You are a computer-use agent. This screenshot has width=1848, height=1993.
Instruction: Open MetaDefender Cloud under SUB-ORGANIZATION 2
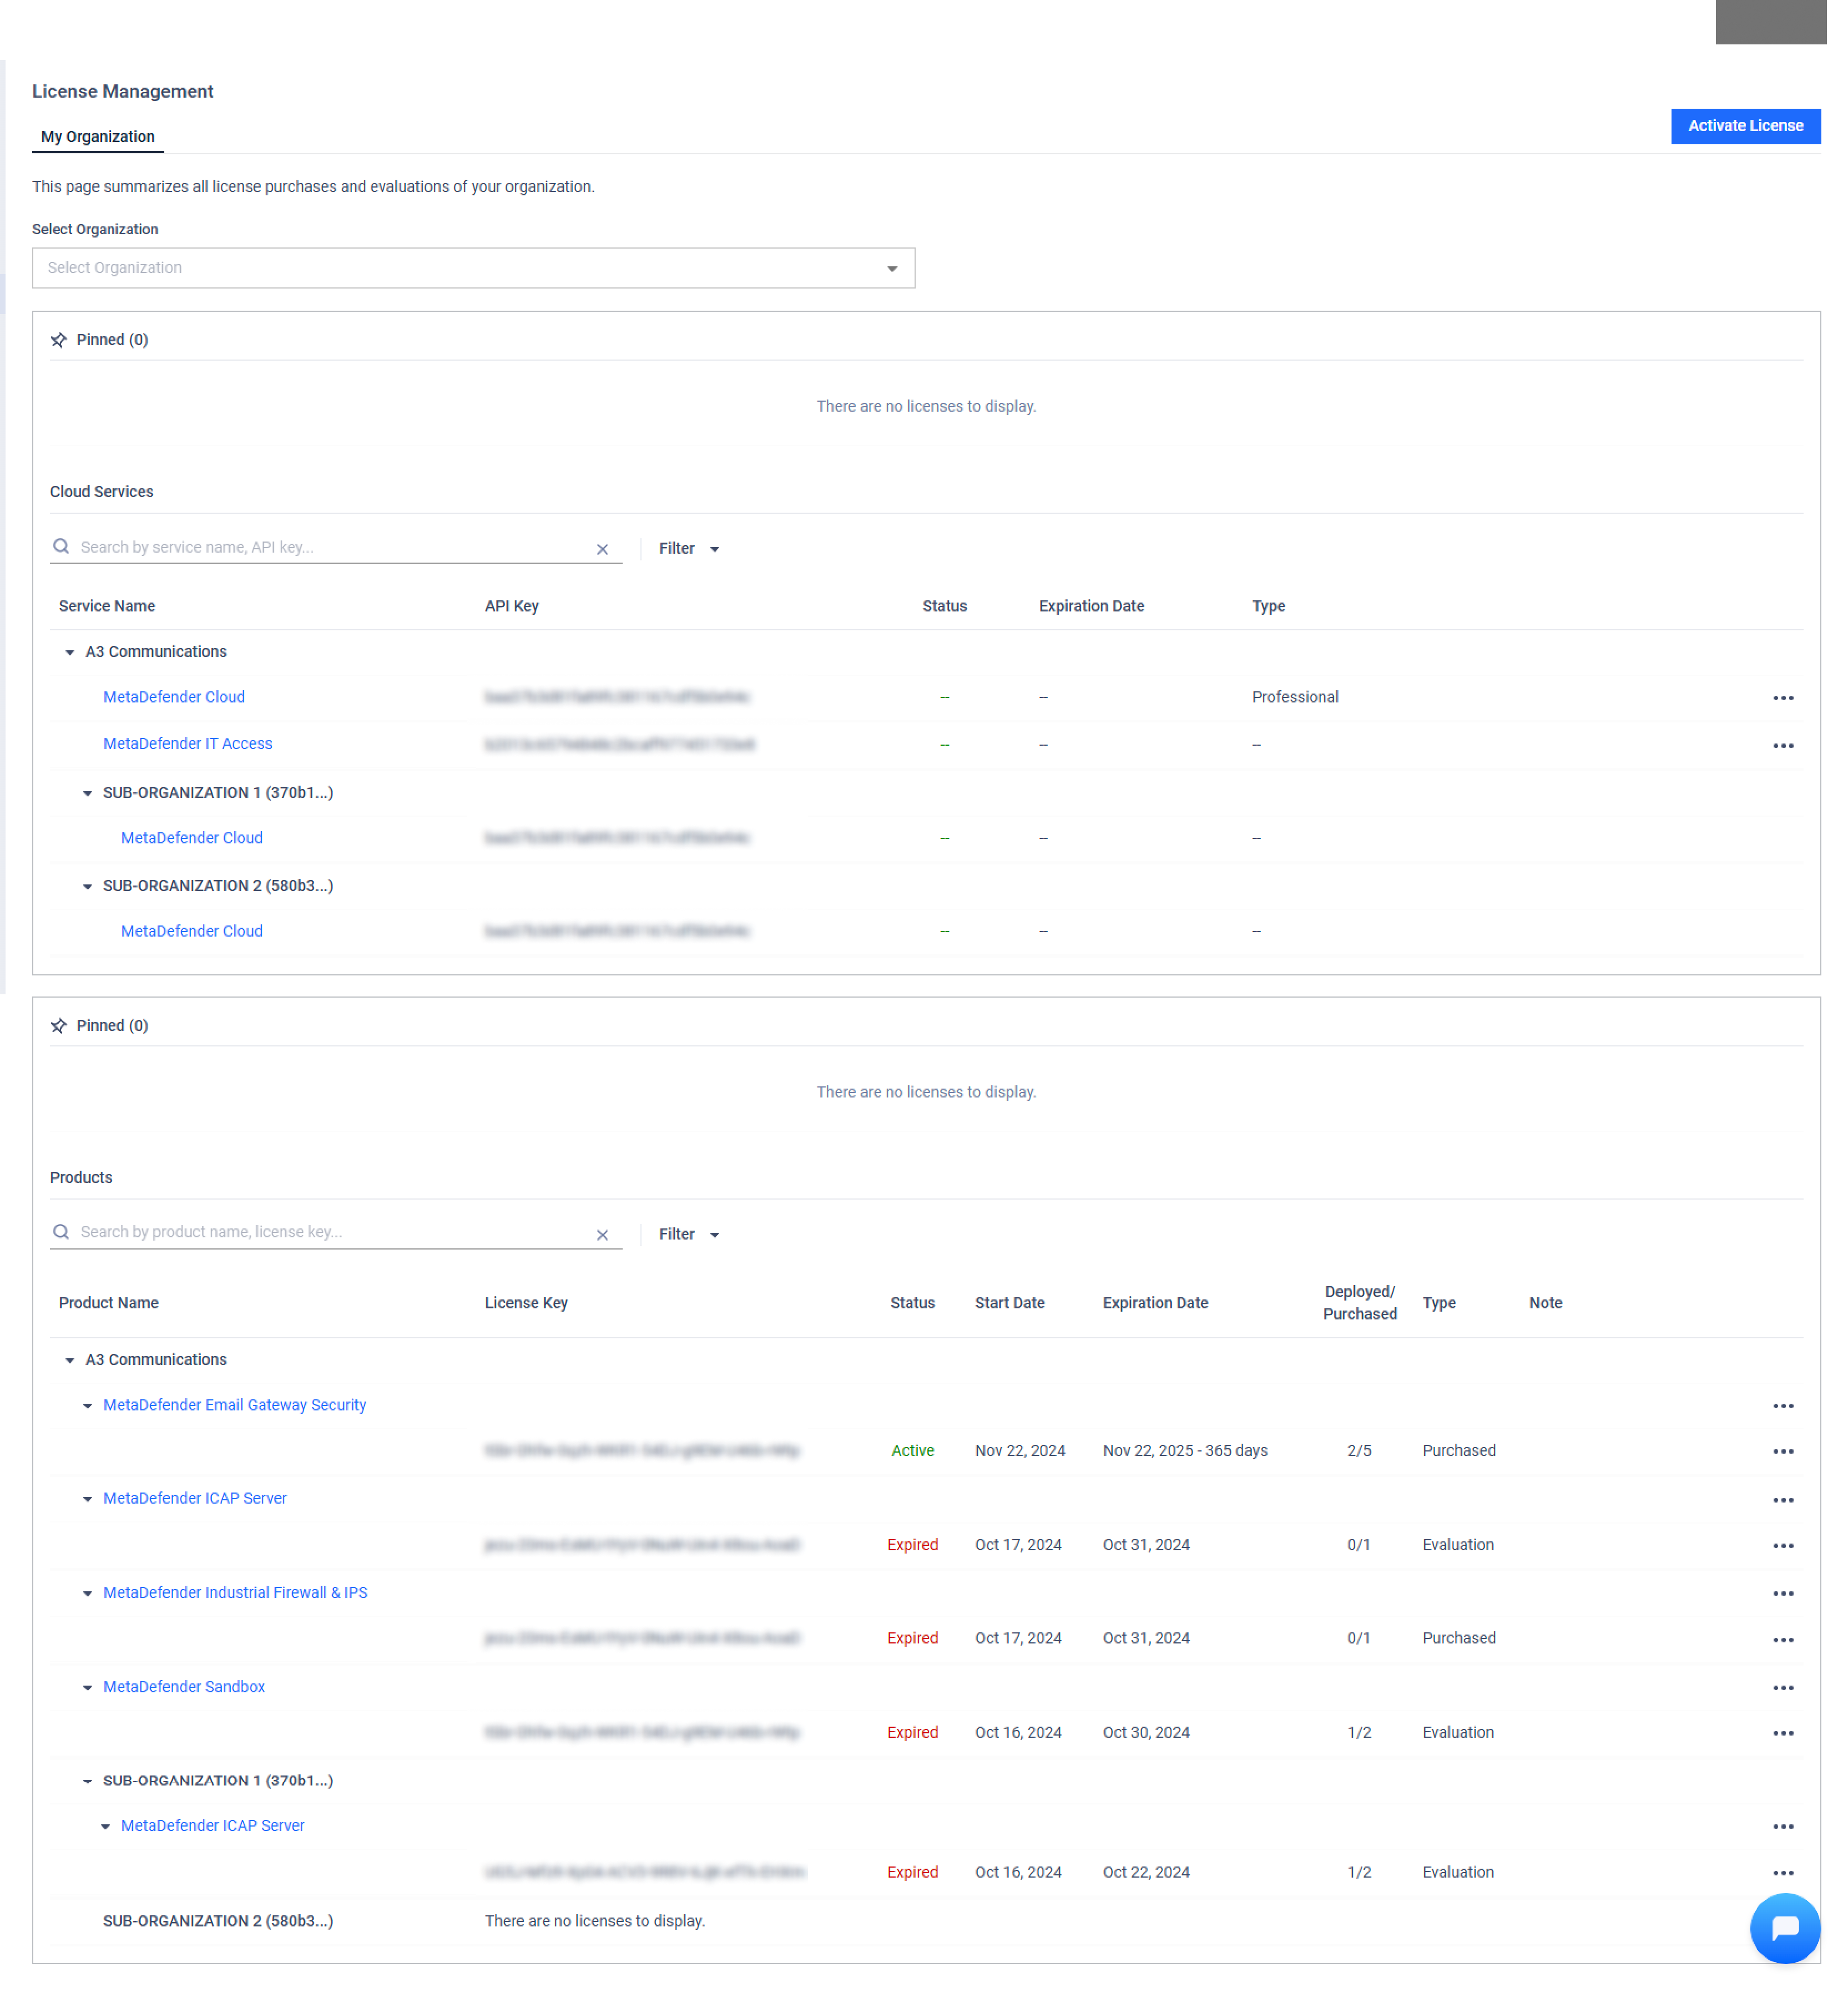click(x=192, y=931)
